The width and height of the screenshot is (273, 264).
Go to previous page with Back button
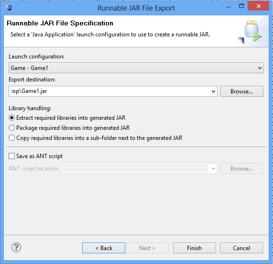tap(104, 248)
